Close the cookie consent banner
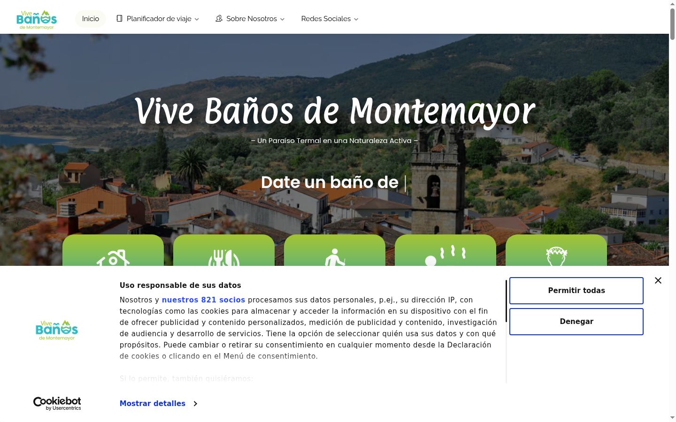676x422 pixels. 658,280
